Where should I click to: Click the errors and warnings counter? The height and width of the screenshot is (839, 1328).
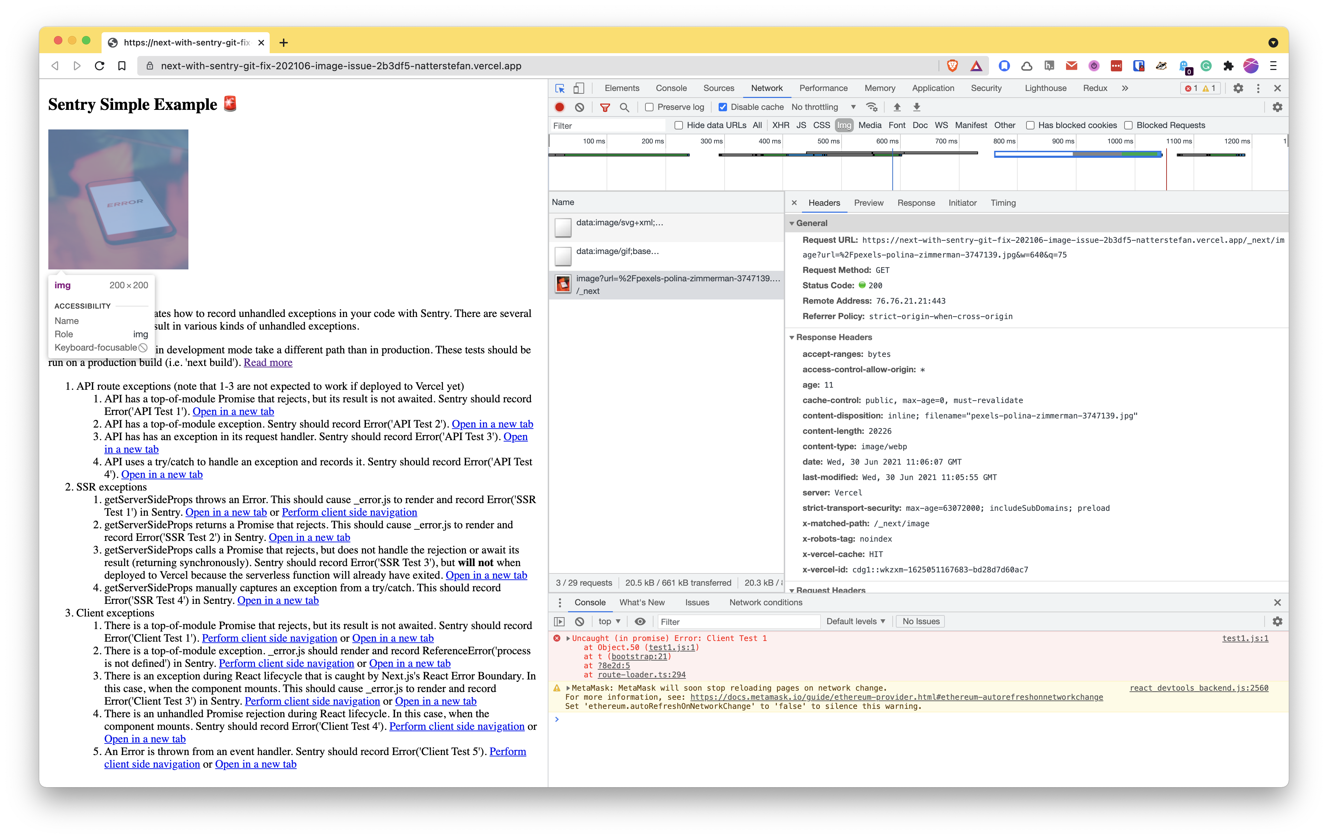[1200, 88]
